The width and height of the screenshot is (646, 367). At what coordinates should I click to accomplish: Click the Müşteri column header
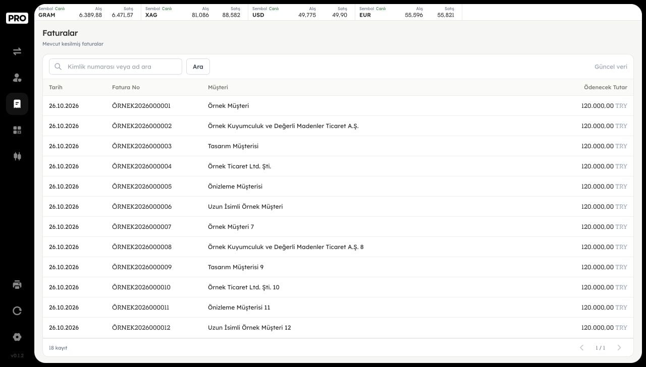pos(218,87)
